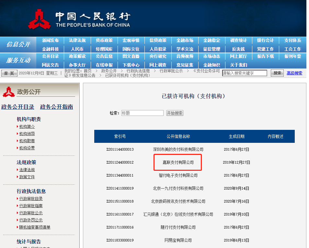The image size is (309, 248).
Task: Open 银行会计 navigation item
Action: point(265,41)
